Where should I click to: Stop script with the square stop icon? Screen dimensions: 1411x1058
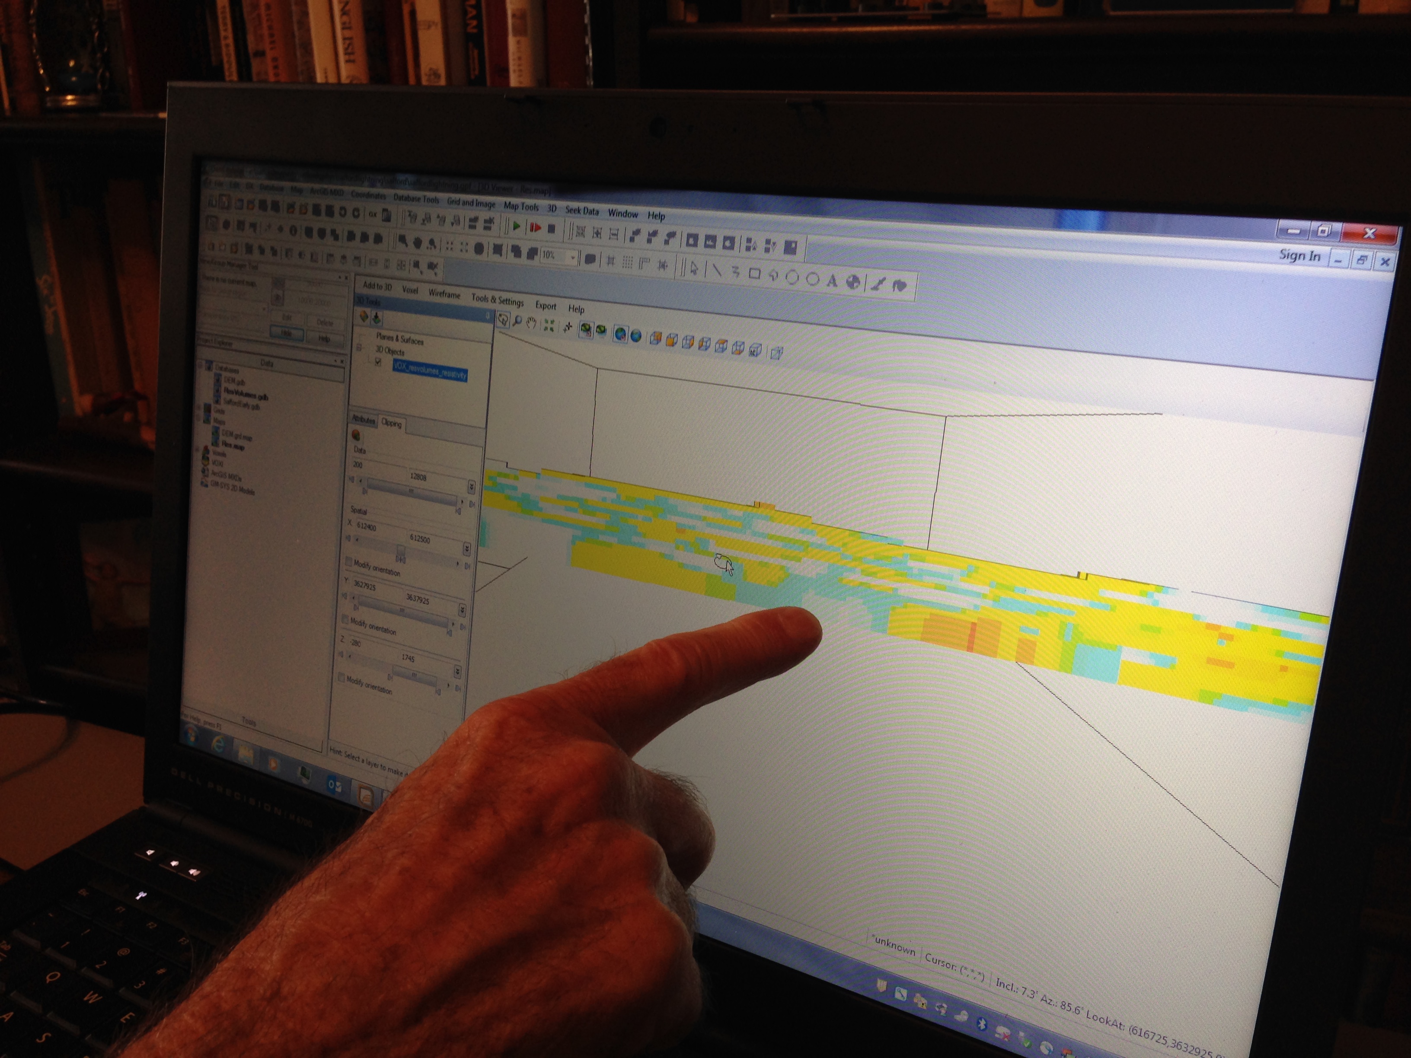tap(552, 229)
